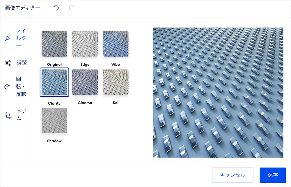The image size is (291, 187).
Task: Select the Clarity filter thumbnail
Action: 54,82
